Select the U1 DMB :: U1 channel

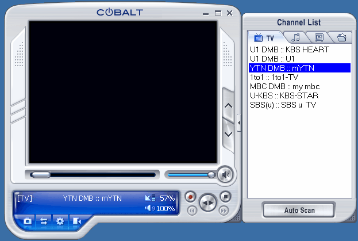pyautogui.click(x=299, y=59)
